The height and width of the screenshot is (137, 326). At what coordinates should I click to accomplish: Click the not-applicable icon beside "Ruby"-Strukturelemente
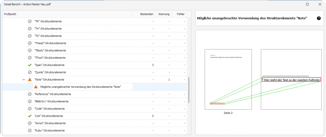pos(30,130)
